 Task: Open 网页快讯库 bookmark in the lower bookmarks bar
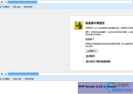click(x=28, y=79)
